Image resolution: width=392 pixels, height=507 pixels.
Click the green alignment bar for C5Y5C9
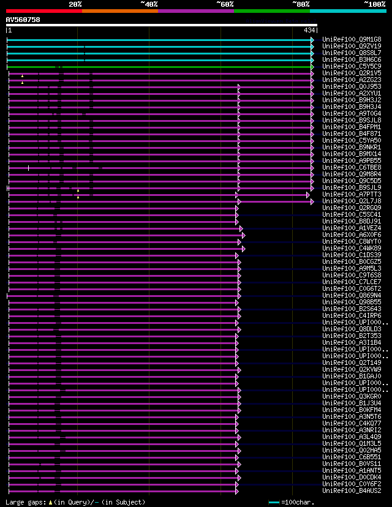coord(159,67)
